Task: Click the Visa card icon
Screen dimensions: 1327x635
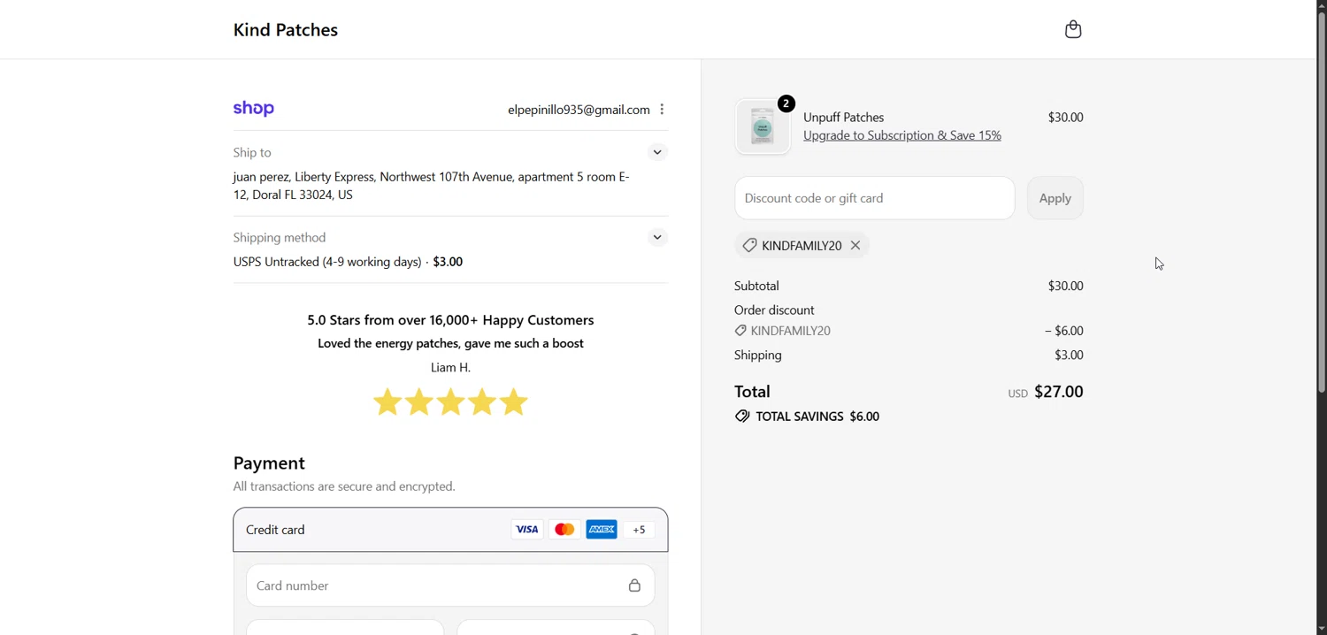Action: (527, 530)
